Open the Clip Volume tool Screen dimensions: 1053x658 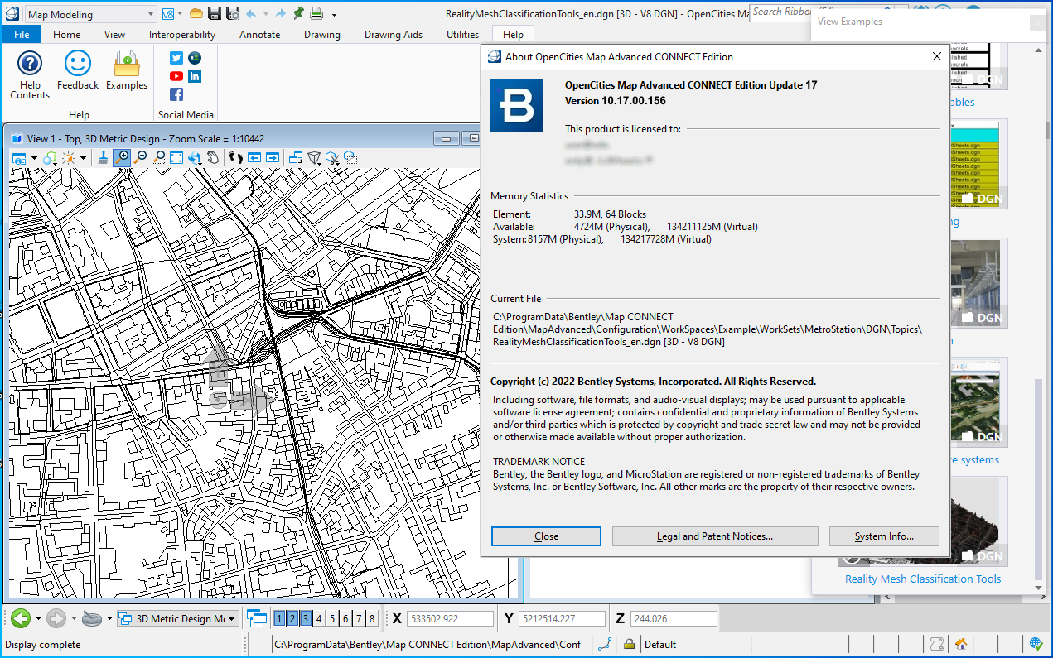[x=314, y=157]
